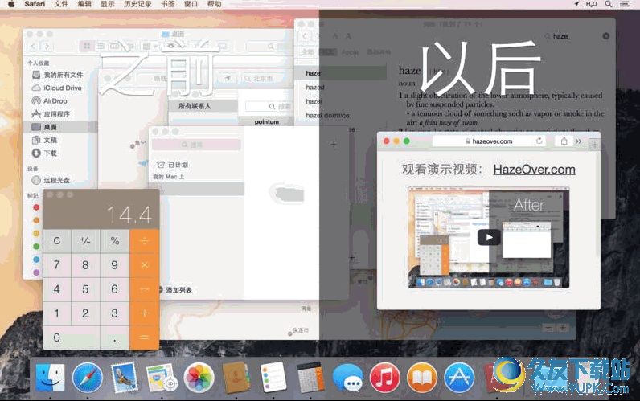Open the 历史记录 menu
Viewport: 640px width, 401px height.
tap(137, 4)
